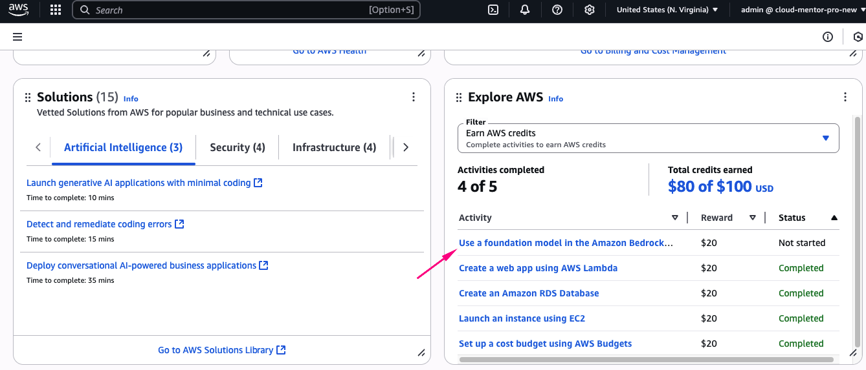Open the AWS services grid menu
This screenshot has width=866, height=370.
click(x=56, y=10)
